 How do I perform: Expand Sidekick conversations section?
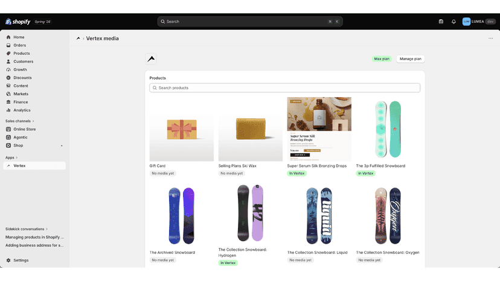(26, 229)
